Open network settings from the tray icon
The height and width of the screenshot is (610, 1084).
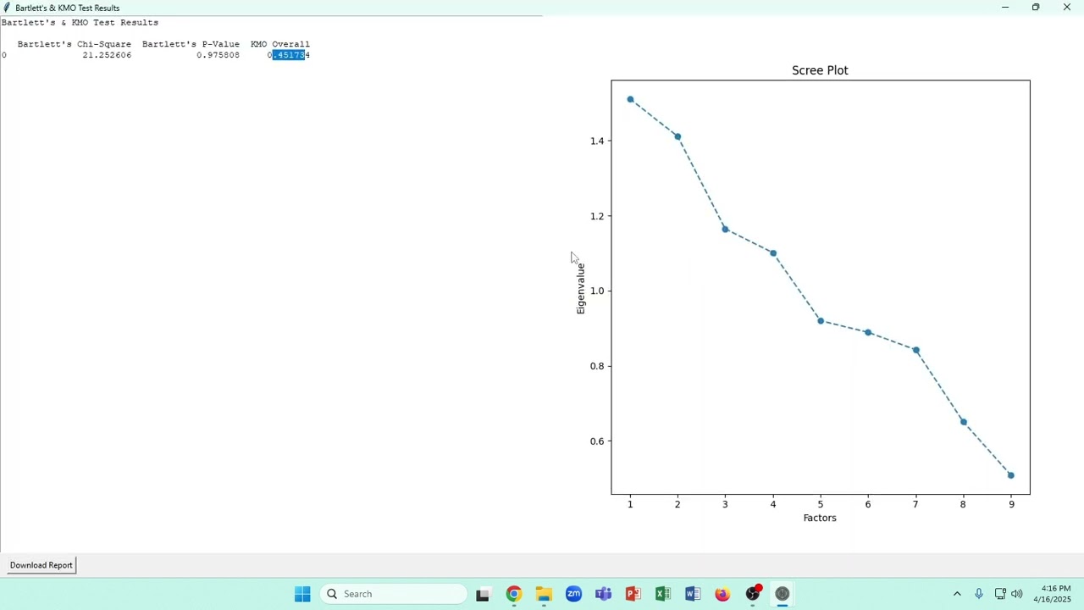click(1000, 594)
